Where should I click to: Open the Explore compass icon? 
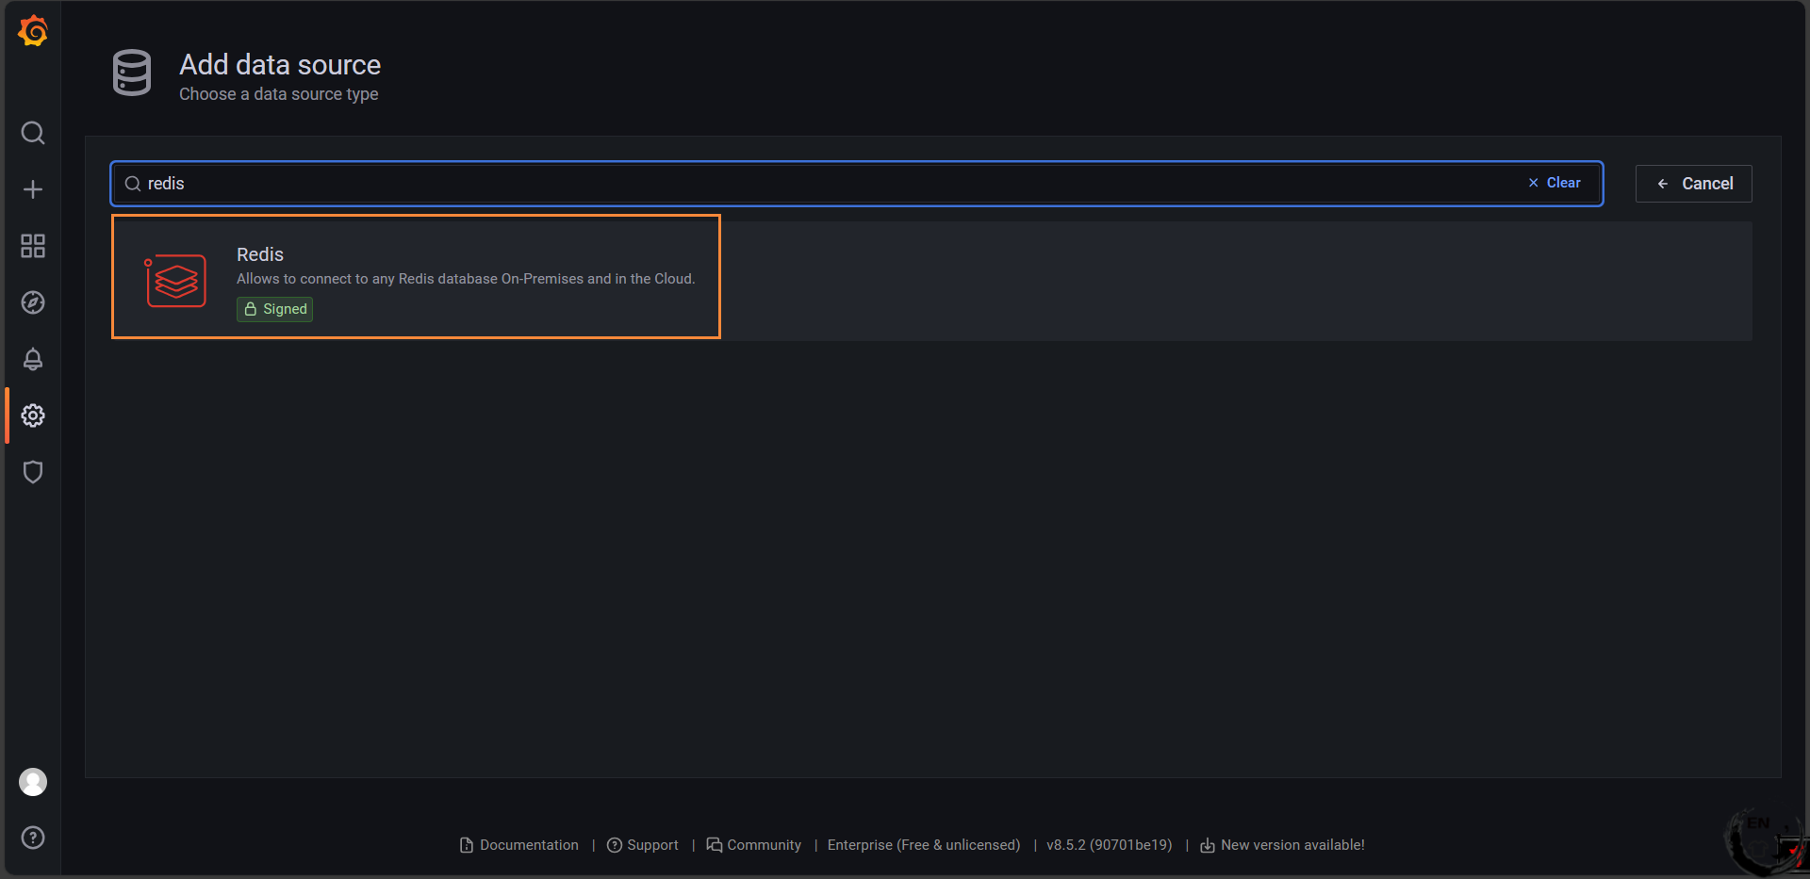coord(33,302)
